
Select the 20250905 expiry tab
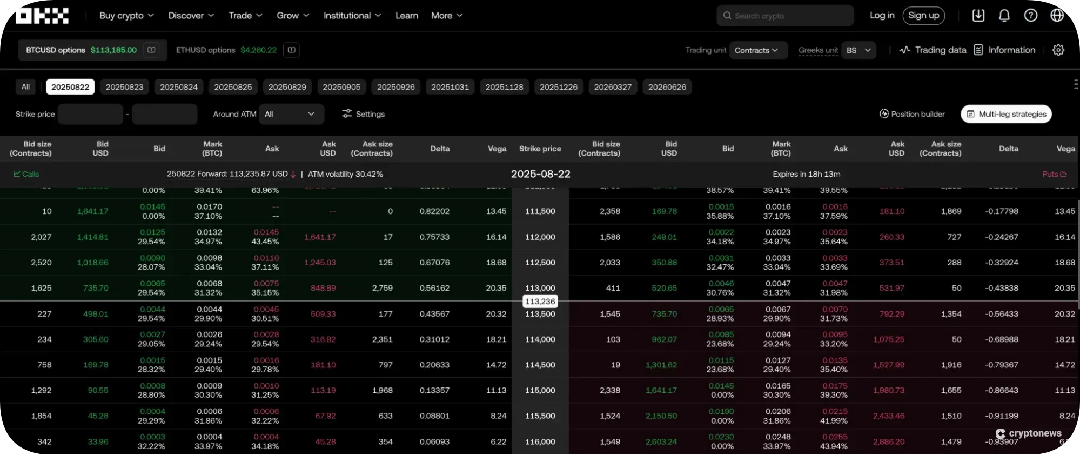tap(341, 87)
